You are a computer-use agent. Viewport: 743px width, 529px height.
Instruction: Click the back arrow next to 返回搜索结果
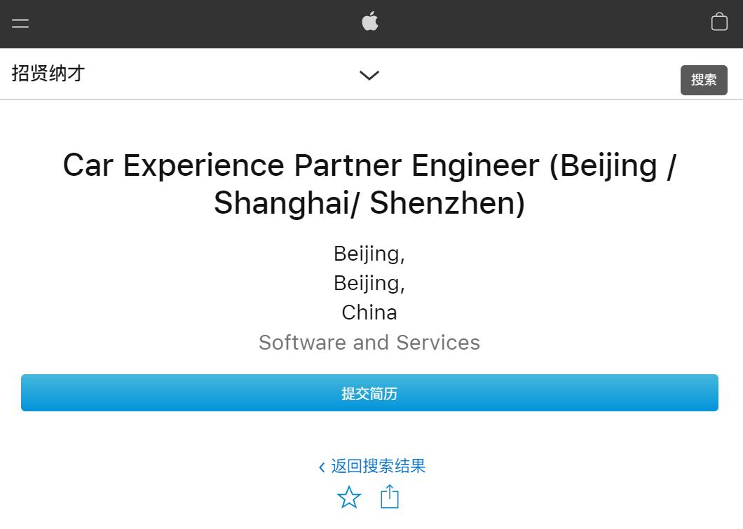tap(322, 466)
